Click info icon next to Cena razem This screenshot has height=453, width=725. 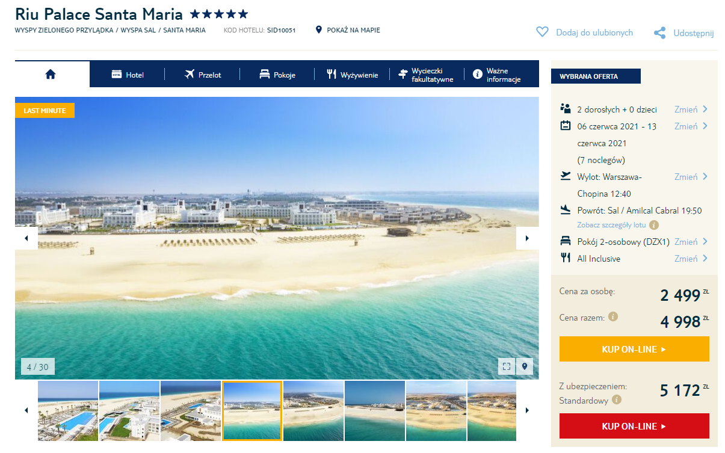pyautogui.click(x=613, y=316)
